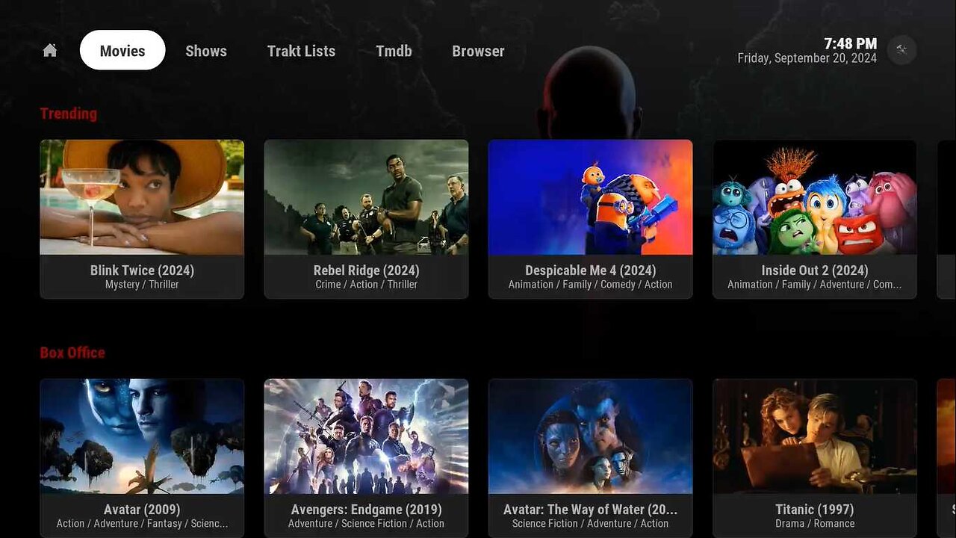Open the Avatar (2009) poster thumbnail
The height and width of the screenshot is (538, 956).
(142, 436)
